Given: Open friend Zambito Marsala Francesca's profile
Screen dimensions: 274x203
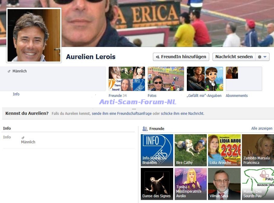Looking at the screenshot, I should coord(258,150).
